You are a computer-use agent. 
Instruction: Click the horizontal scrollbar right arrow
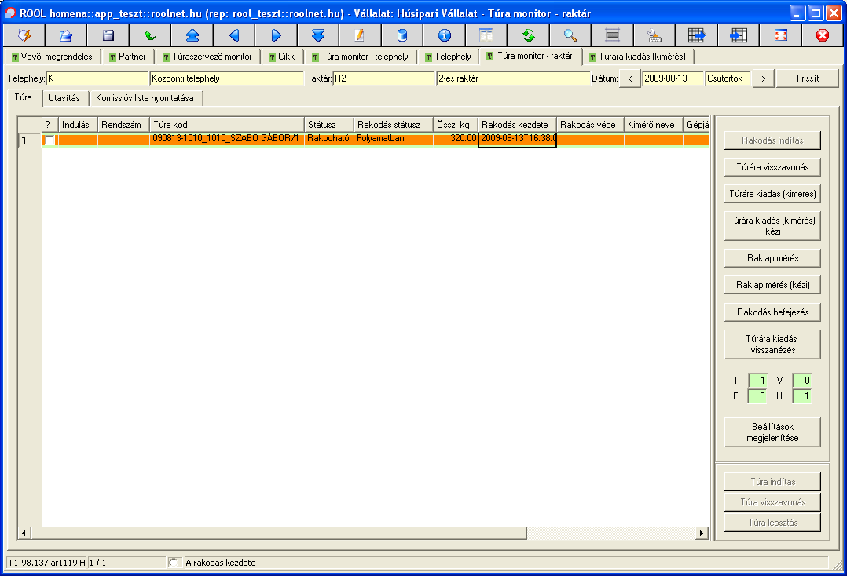click(x=702, y=534)
